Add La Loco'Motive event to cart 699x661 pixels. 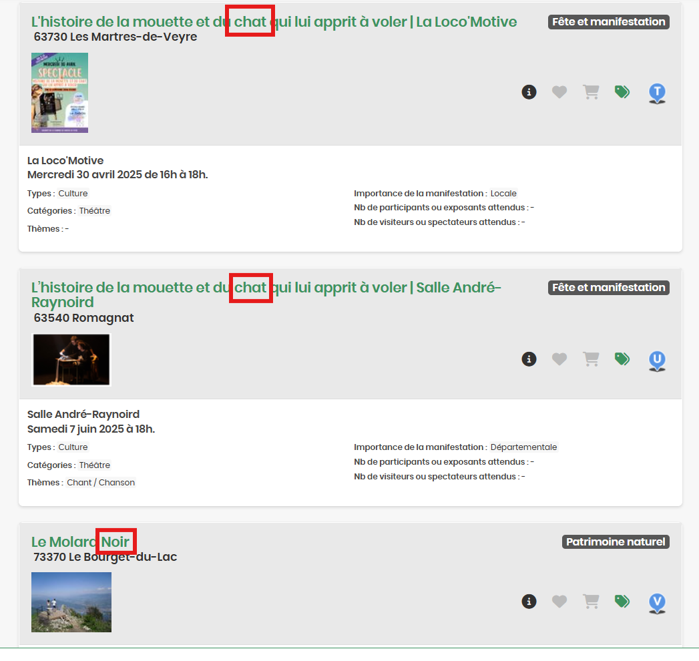pos(591,92)
